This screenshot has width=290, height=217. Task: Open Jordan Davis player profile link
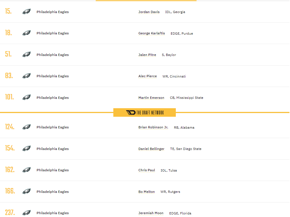click(149, 12)
